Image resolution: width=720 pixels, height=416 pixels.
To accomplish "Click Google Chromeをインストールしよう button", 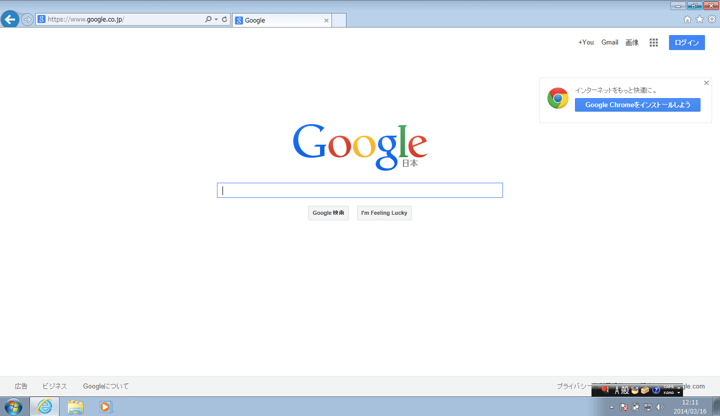I will click(637, 105).
